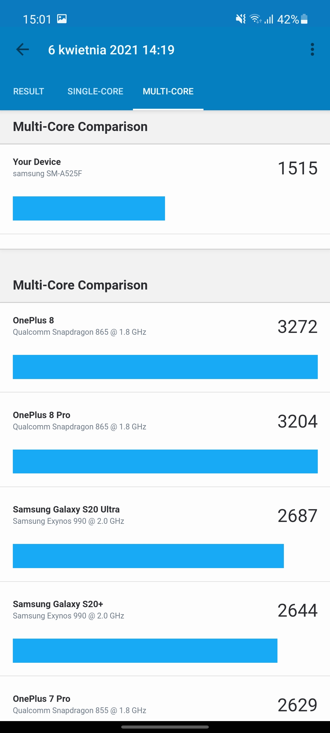The image size is (330, 733).
Task: Switch to the SINGLE-CORE tab
Action: 95,91
